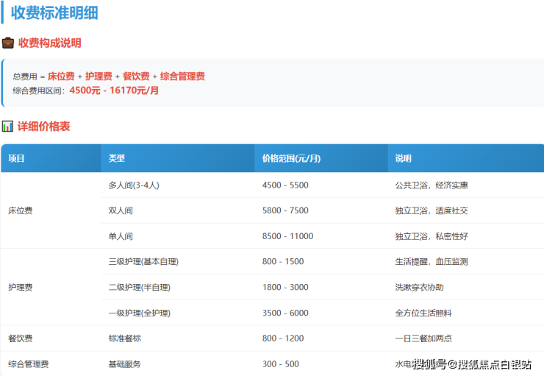
Task: Select the 多人间(3-4人) type cell
Action: [x=139, y=185]
